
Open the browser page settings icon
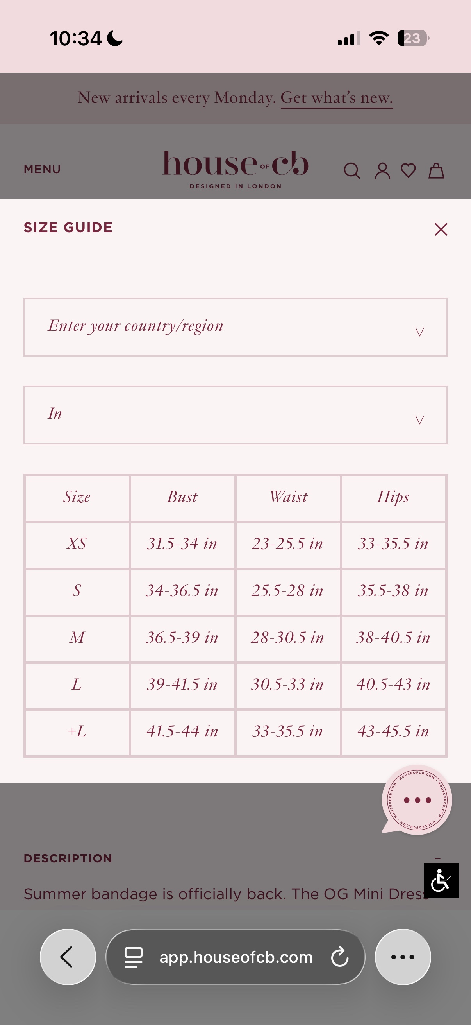pyautogui.click(x=134, y=957)
